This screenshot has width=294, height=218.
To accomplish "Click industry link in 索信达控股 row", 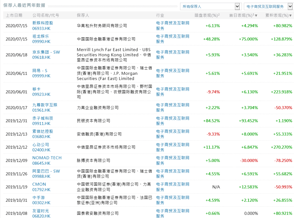I will tap(173, 134).
